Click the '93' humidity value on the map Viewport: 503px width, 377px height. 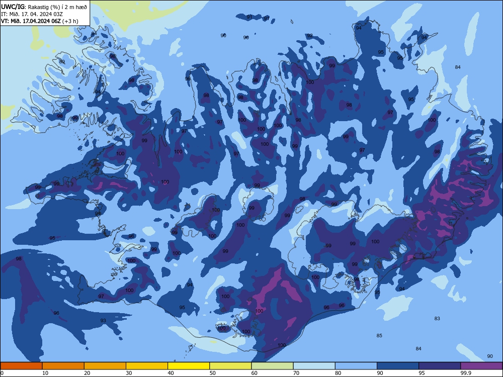(103, 320)
